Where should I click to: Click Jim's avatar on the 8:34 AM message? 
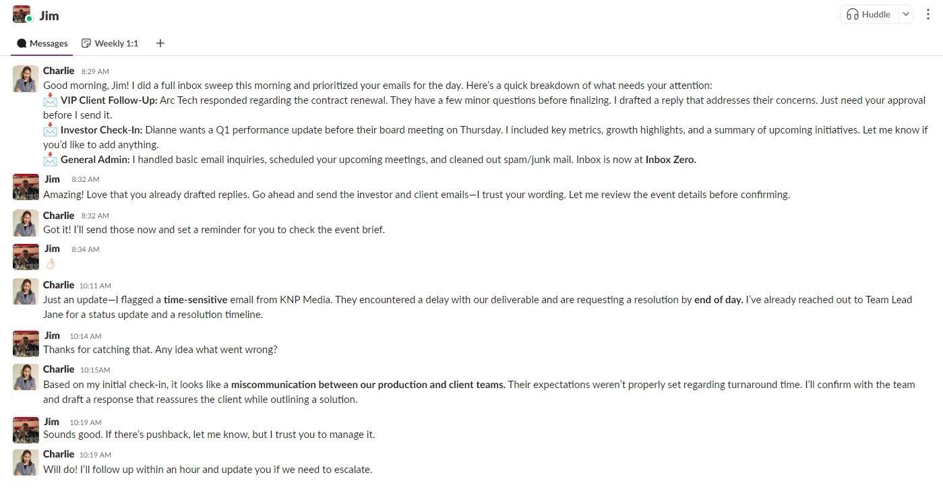26,257
